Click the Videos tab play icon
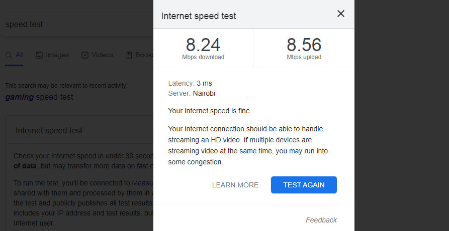Screen dimensions: 449x231 pyautogui.click(x=85, y=55)
